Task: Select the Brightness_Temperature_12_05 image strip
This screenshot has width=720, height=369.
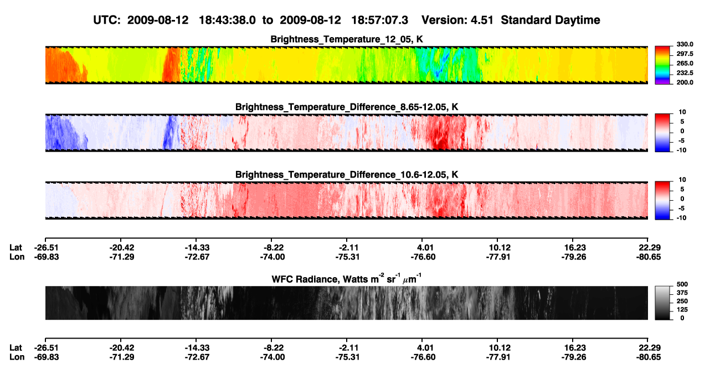Action: tap(346, 65)
